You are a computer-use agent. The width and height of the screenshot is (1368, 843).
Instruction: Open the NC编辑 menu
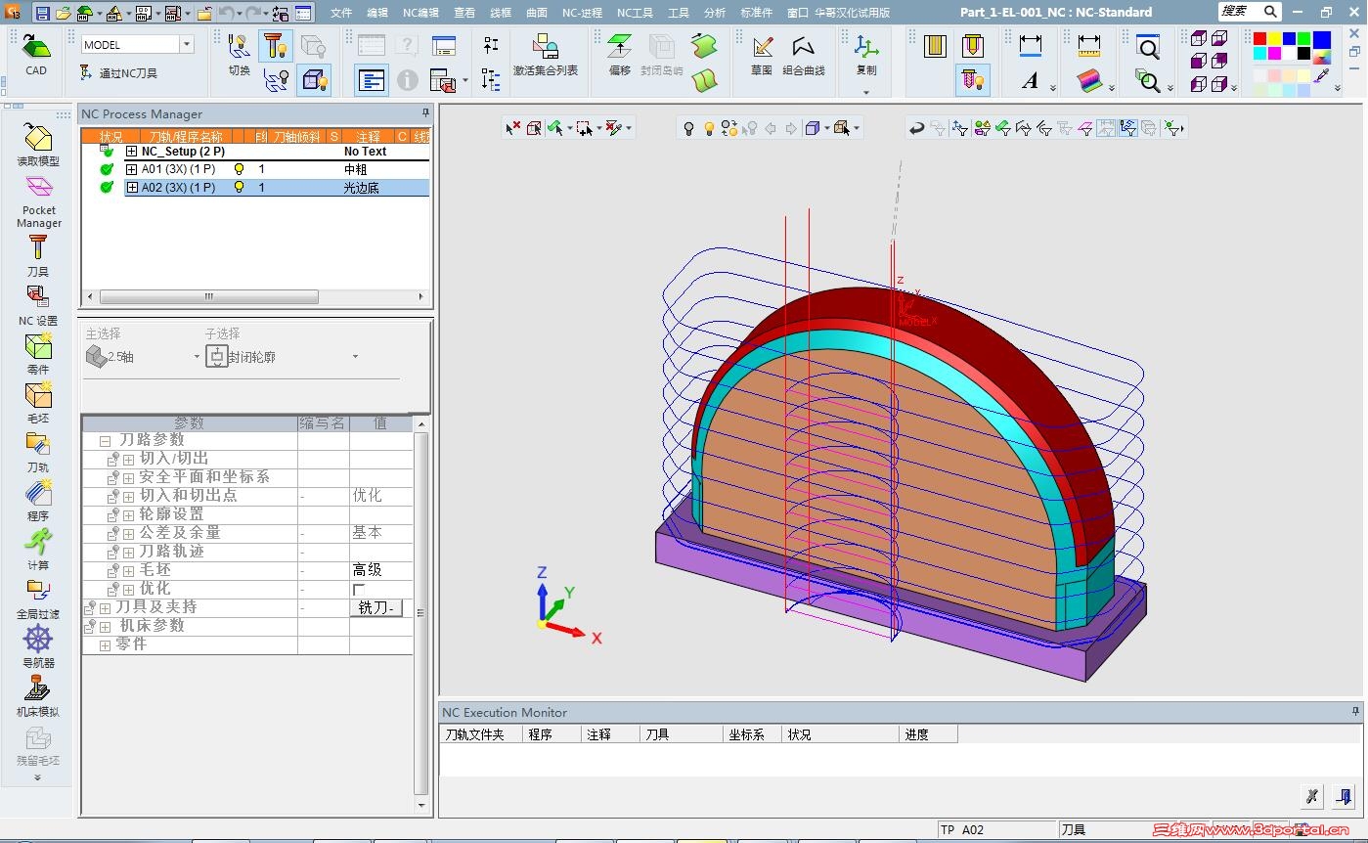coord(420,13)
